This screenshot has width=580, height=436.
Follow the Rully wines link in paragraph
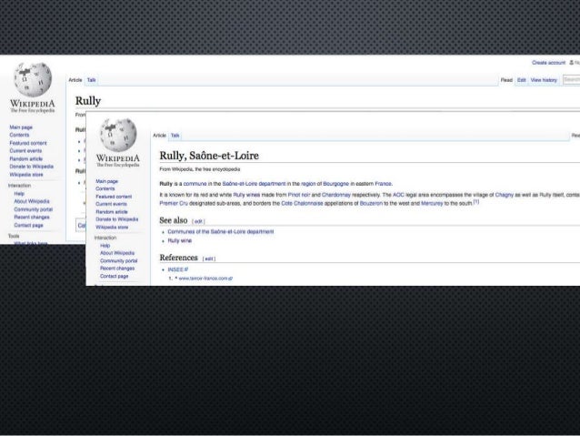246,195
